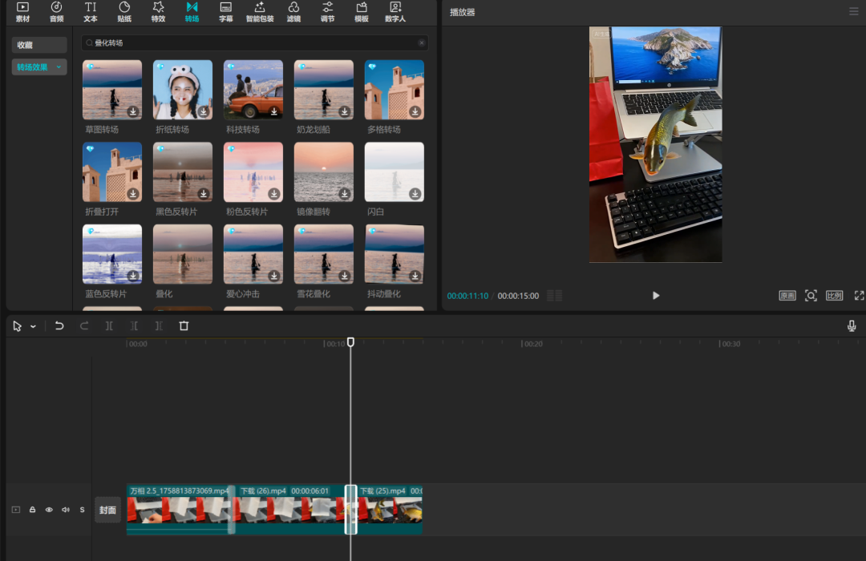The image size is (866, 561).
Task: Start voice recording with microphone icon
Action: 852,326
